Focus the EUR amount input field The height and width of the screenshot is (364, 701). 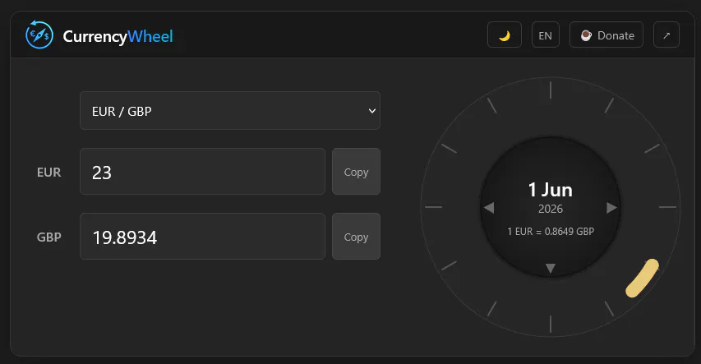tap(202, 171)
